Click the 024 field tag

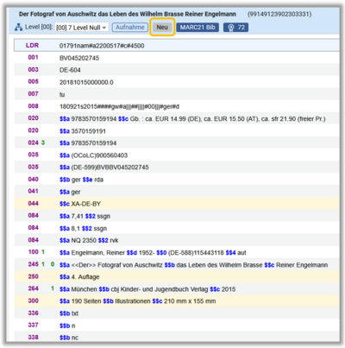[x=33, y=142]
